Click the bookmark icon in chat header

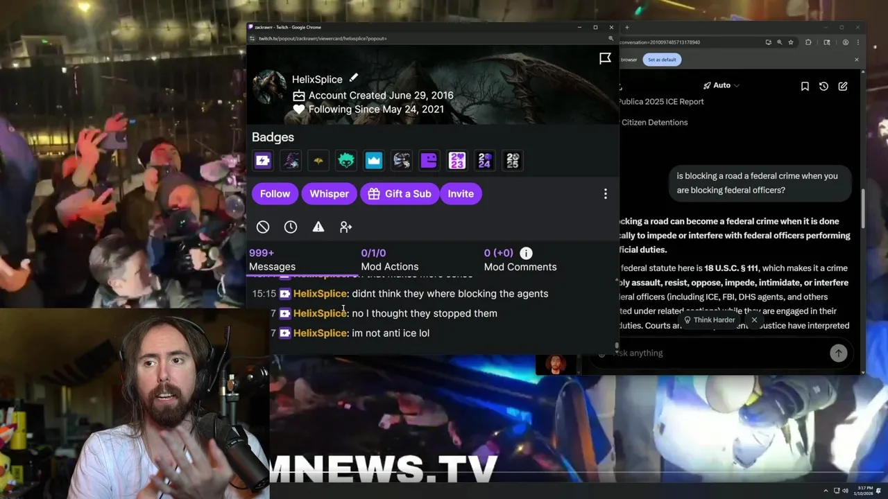tap(805, 87)
